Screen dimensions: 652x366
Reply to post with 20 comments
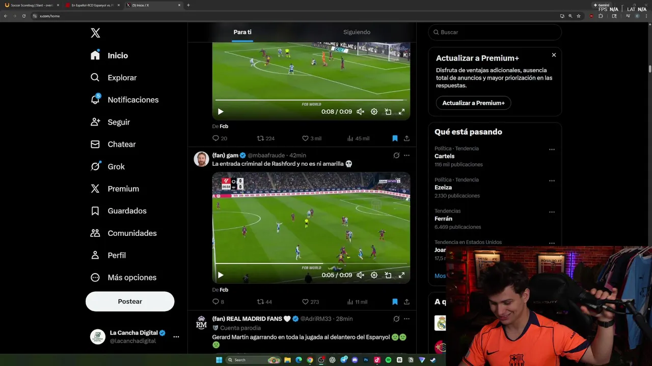[x=220, y=138]
